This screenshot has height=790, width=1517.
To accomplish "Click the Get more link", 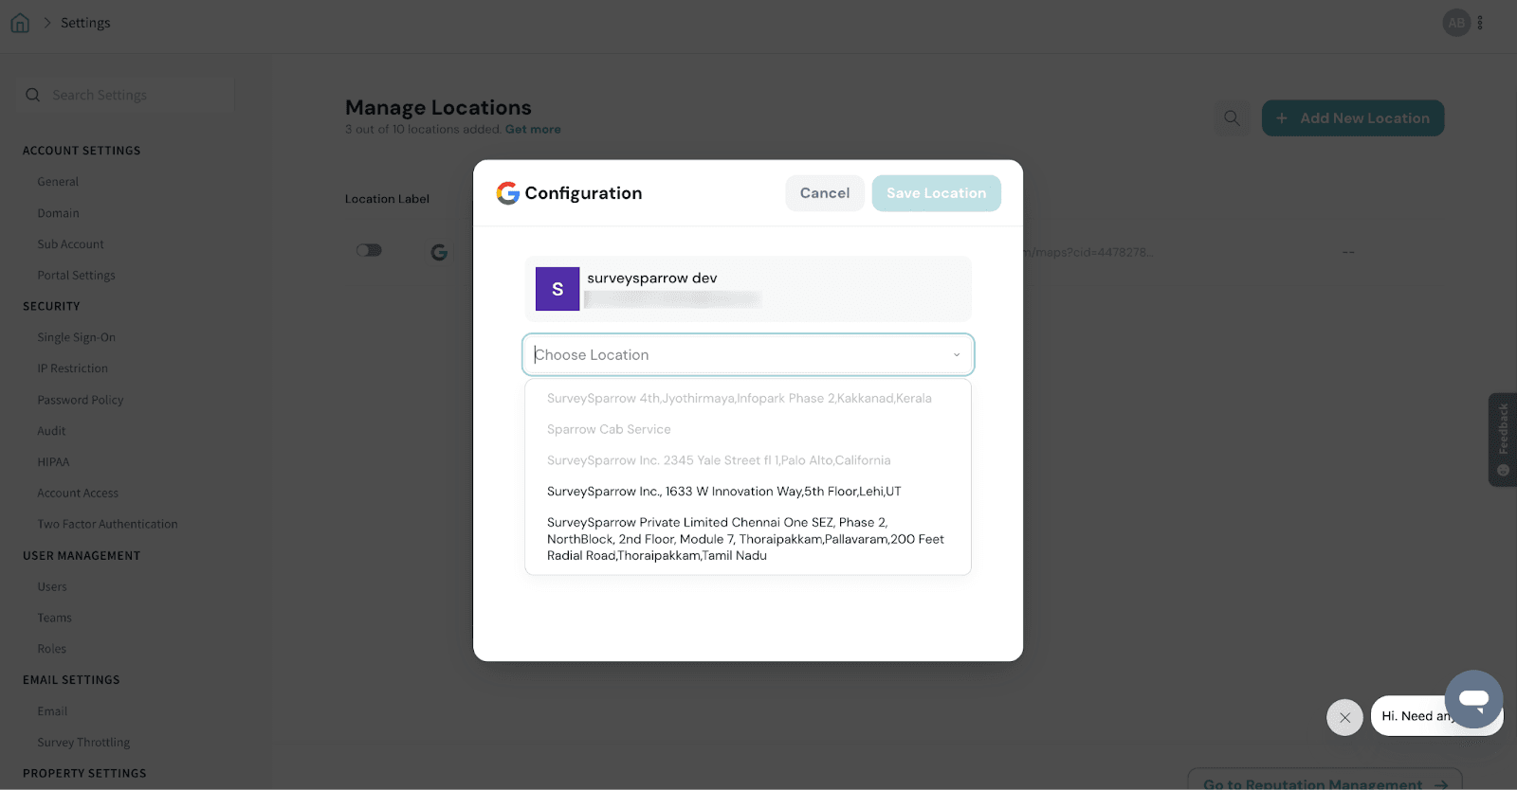I will click(x=533, y=130).
